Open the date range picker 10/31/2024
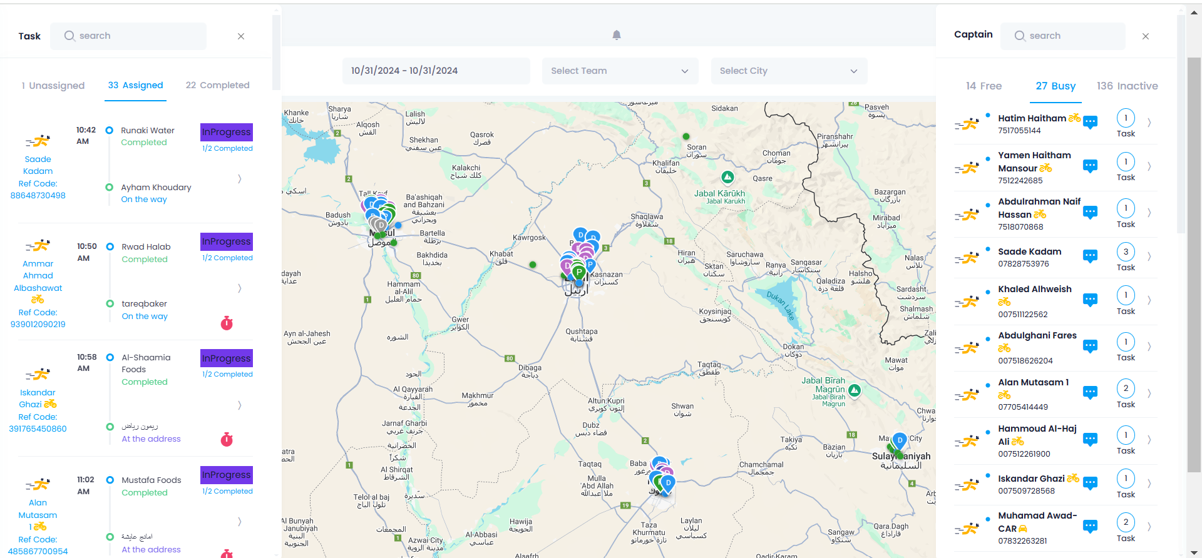 pos(436,71)
